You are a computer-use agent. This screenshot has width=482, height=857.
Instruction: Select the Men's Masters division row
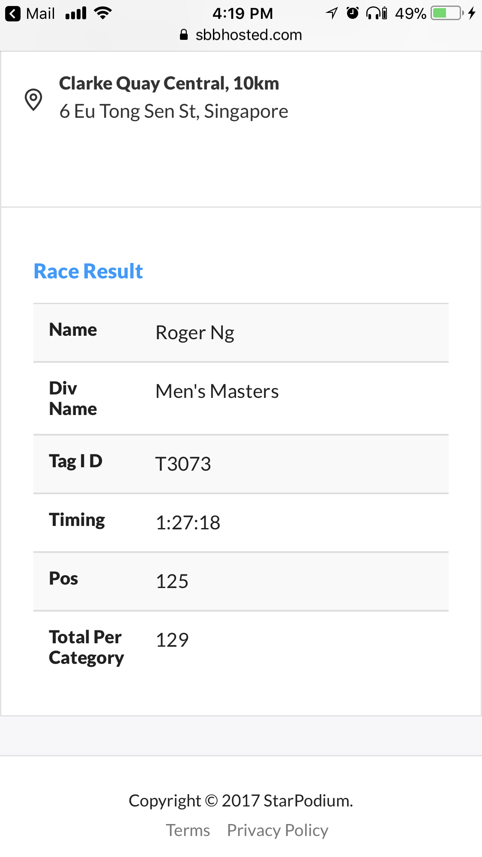(241, 398)
